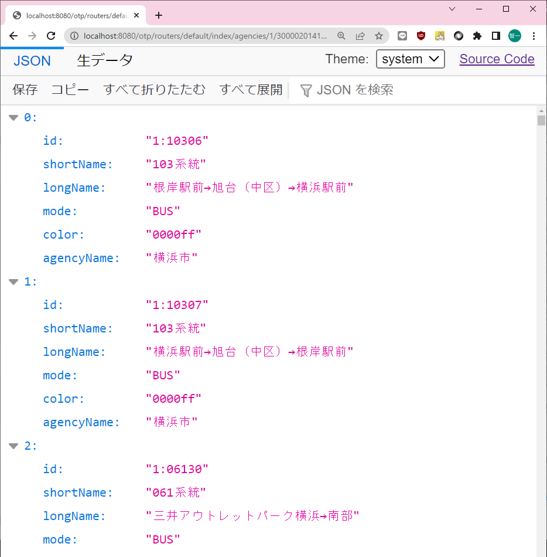Image resolution: width=547 pixels, height=557 pixels.
Task: Collapse JSON node 1
Action: (13, 282)
